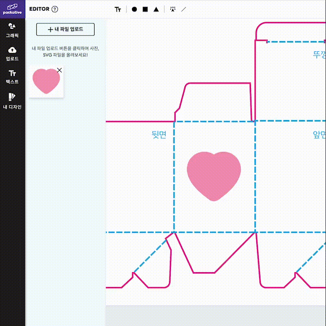The height and width of the screenshot is (326, 326).
Task: Open the 그래픽 graphics panel
Action: coord(13,31)
